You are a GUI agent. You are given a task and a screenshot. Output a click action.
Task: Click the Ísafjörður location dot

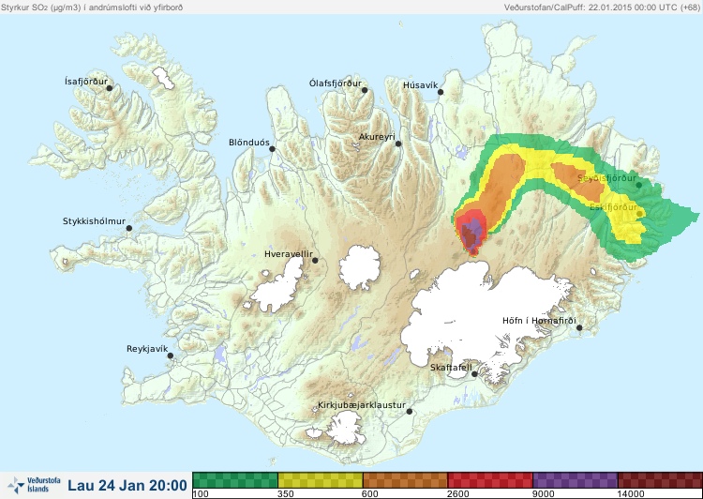tap(110, 88)
